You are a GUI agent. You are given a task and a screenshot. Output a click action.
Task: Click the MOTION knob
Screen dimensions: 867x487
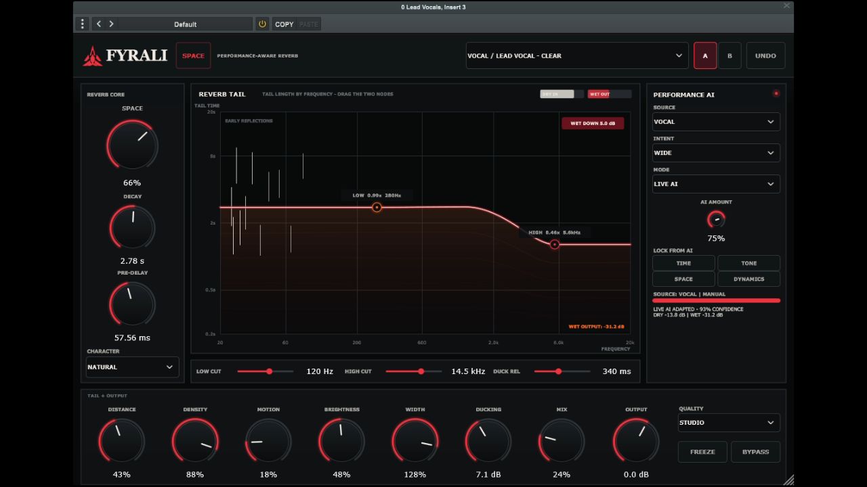coord(268,441)
